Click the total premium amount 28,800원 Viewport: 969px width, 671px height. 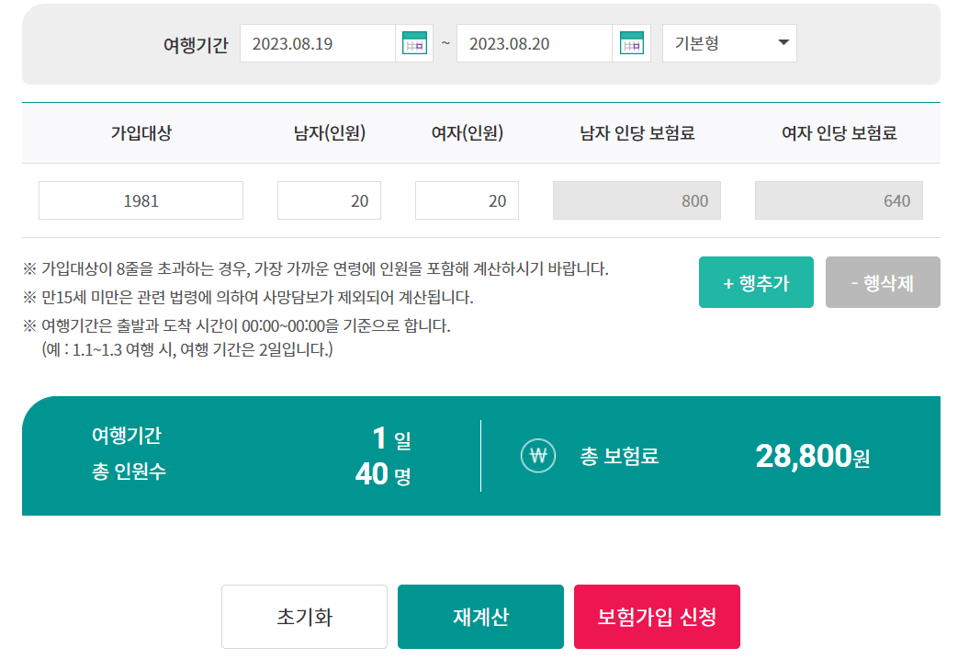tap(815, 456)
